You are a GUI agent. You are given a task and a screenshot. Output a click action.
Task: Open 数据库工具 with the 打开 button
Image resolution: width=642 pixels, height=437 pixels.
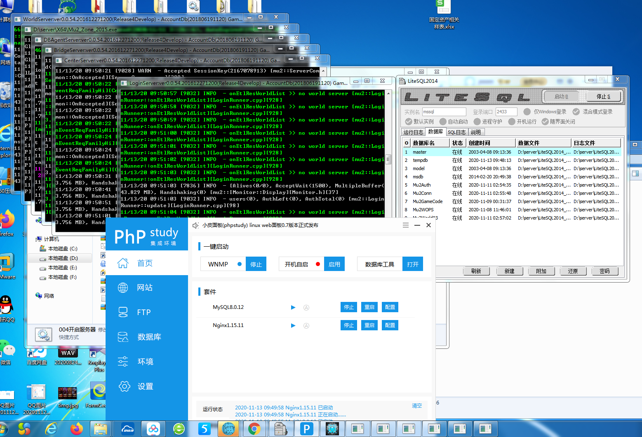413,264
